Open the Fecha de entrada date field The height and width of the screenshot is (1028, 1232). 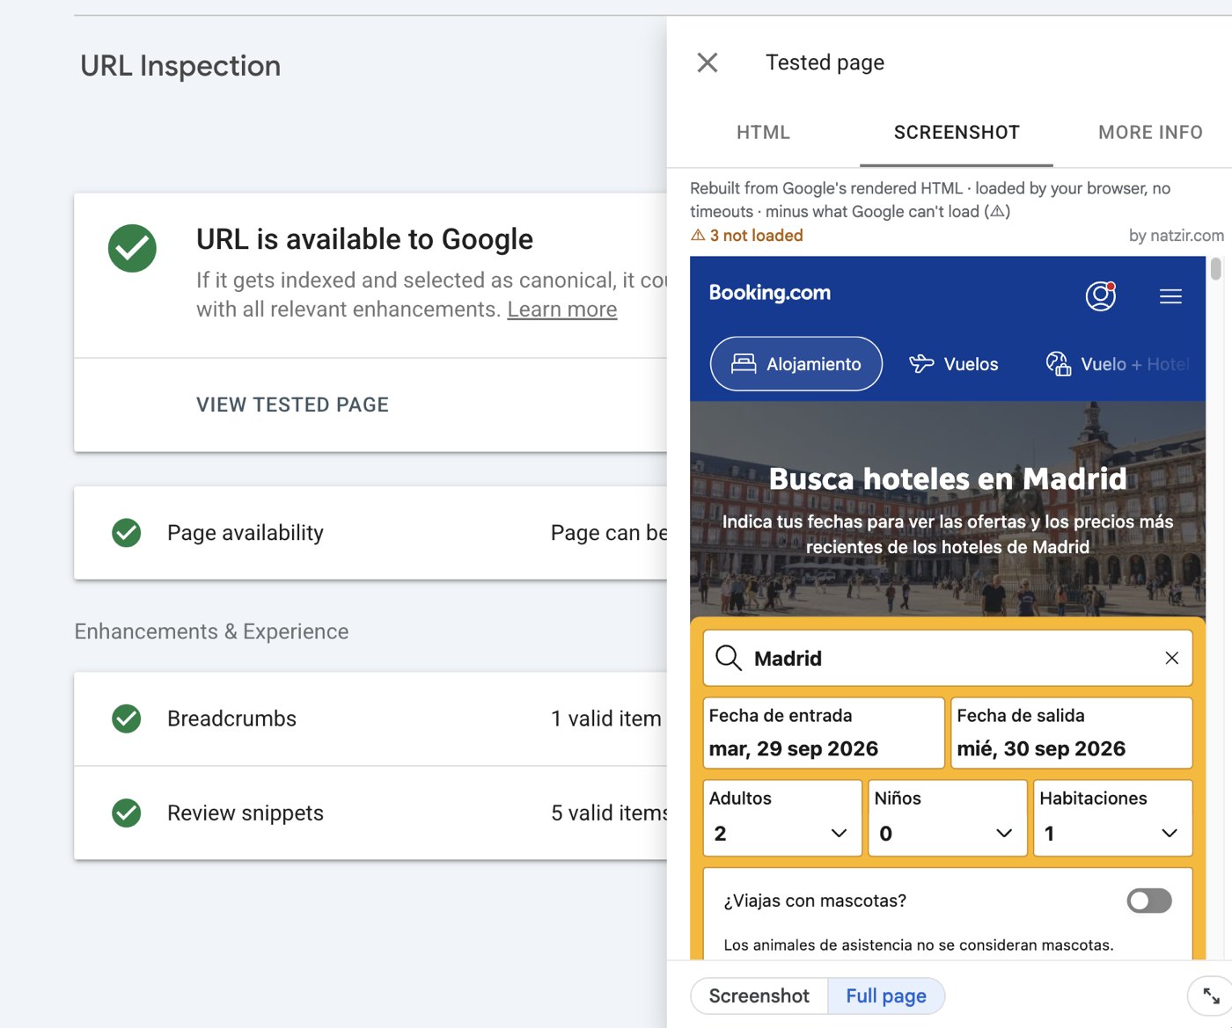pos(824,733)
